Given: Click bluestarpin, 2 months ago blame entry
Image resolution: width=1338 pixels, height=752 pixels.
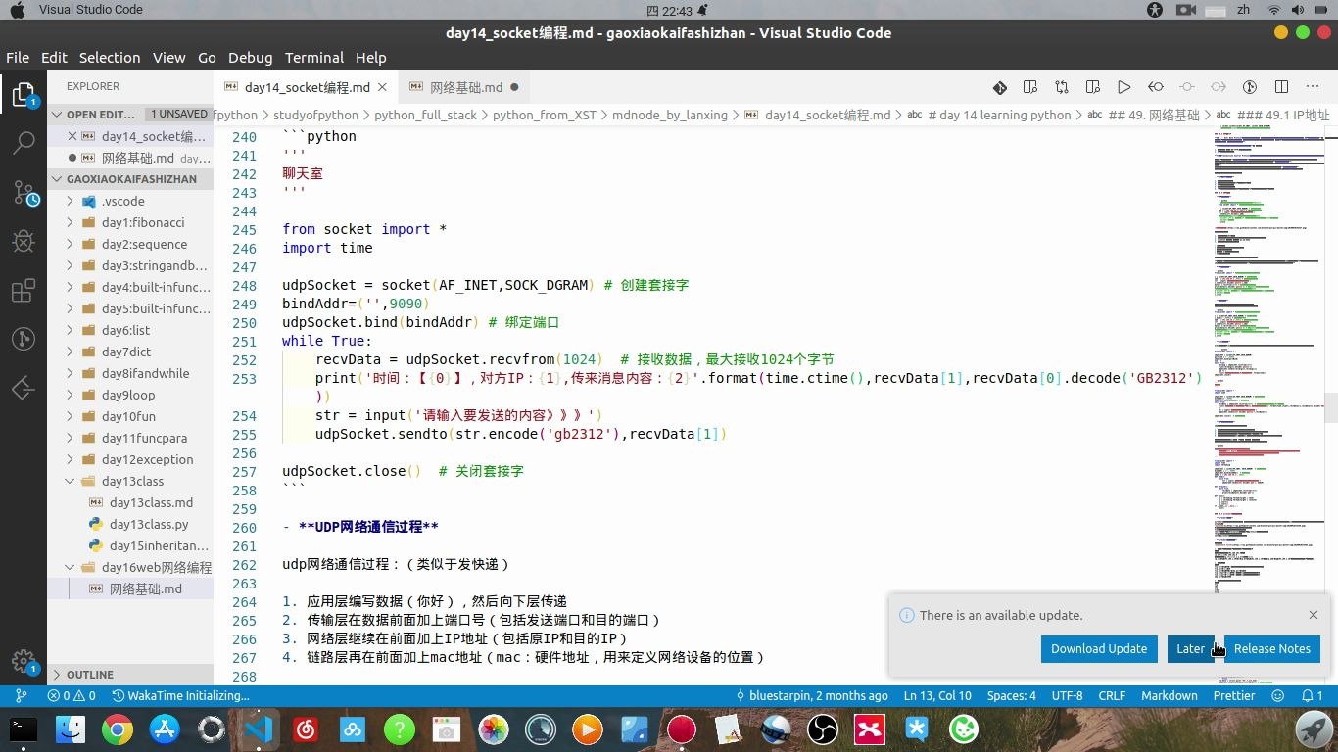Looking at the screenshot, I should [x=811, y=695].
